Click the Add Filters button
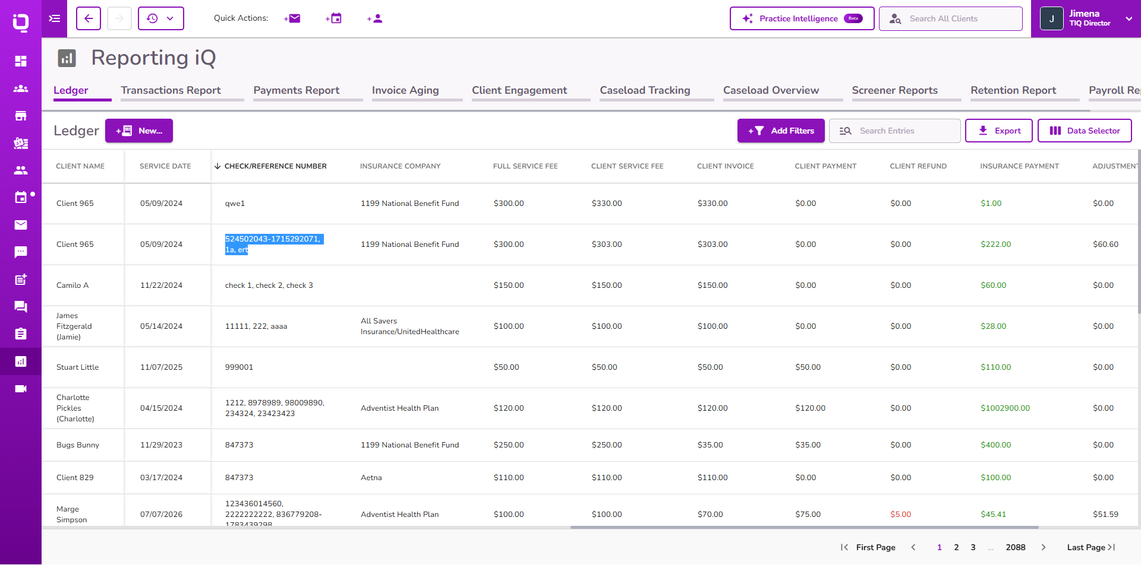1141x565 pixels. tap(781, 131)
